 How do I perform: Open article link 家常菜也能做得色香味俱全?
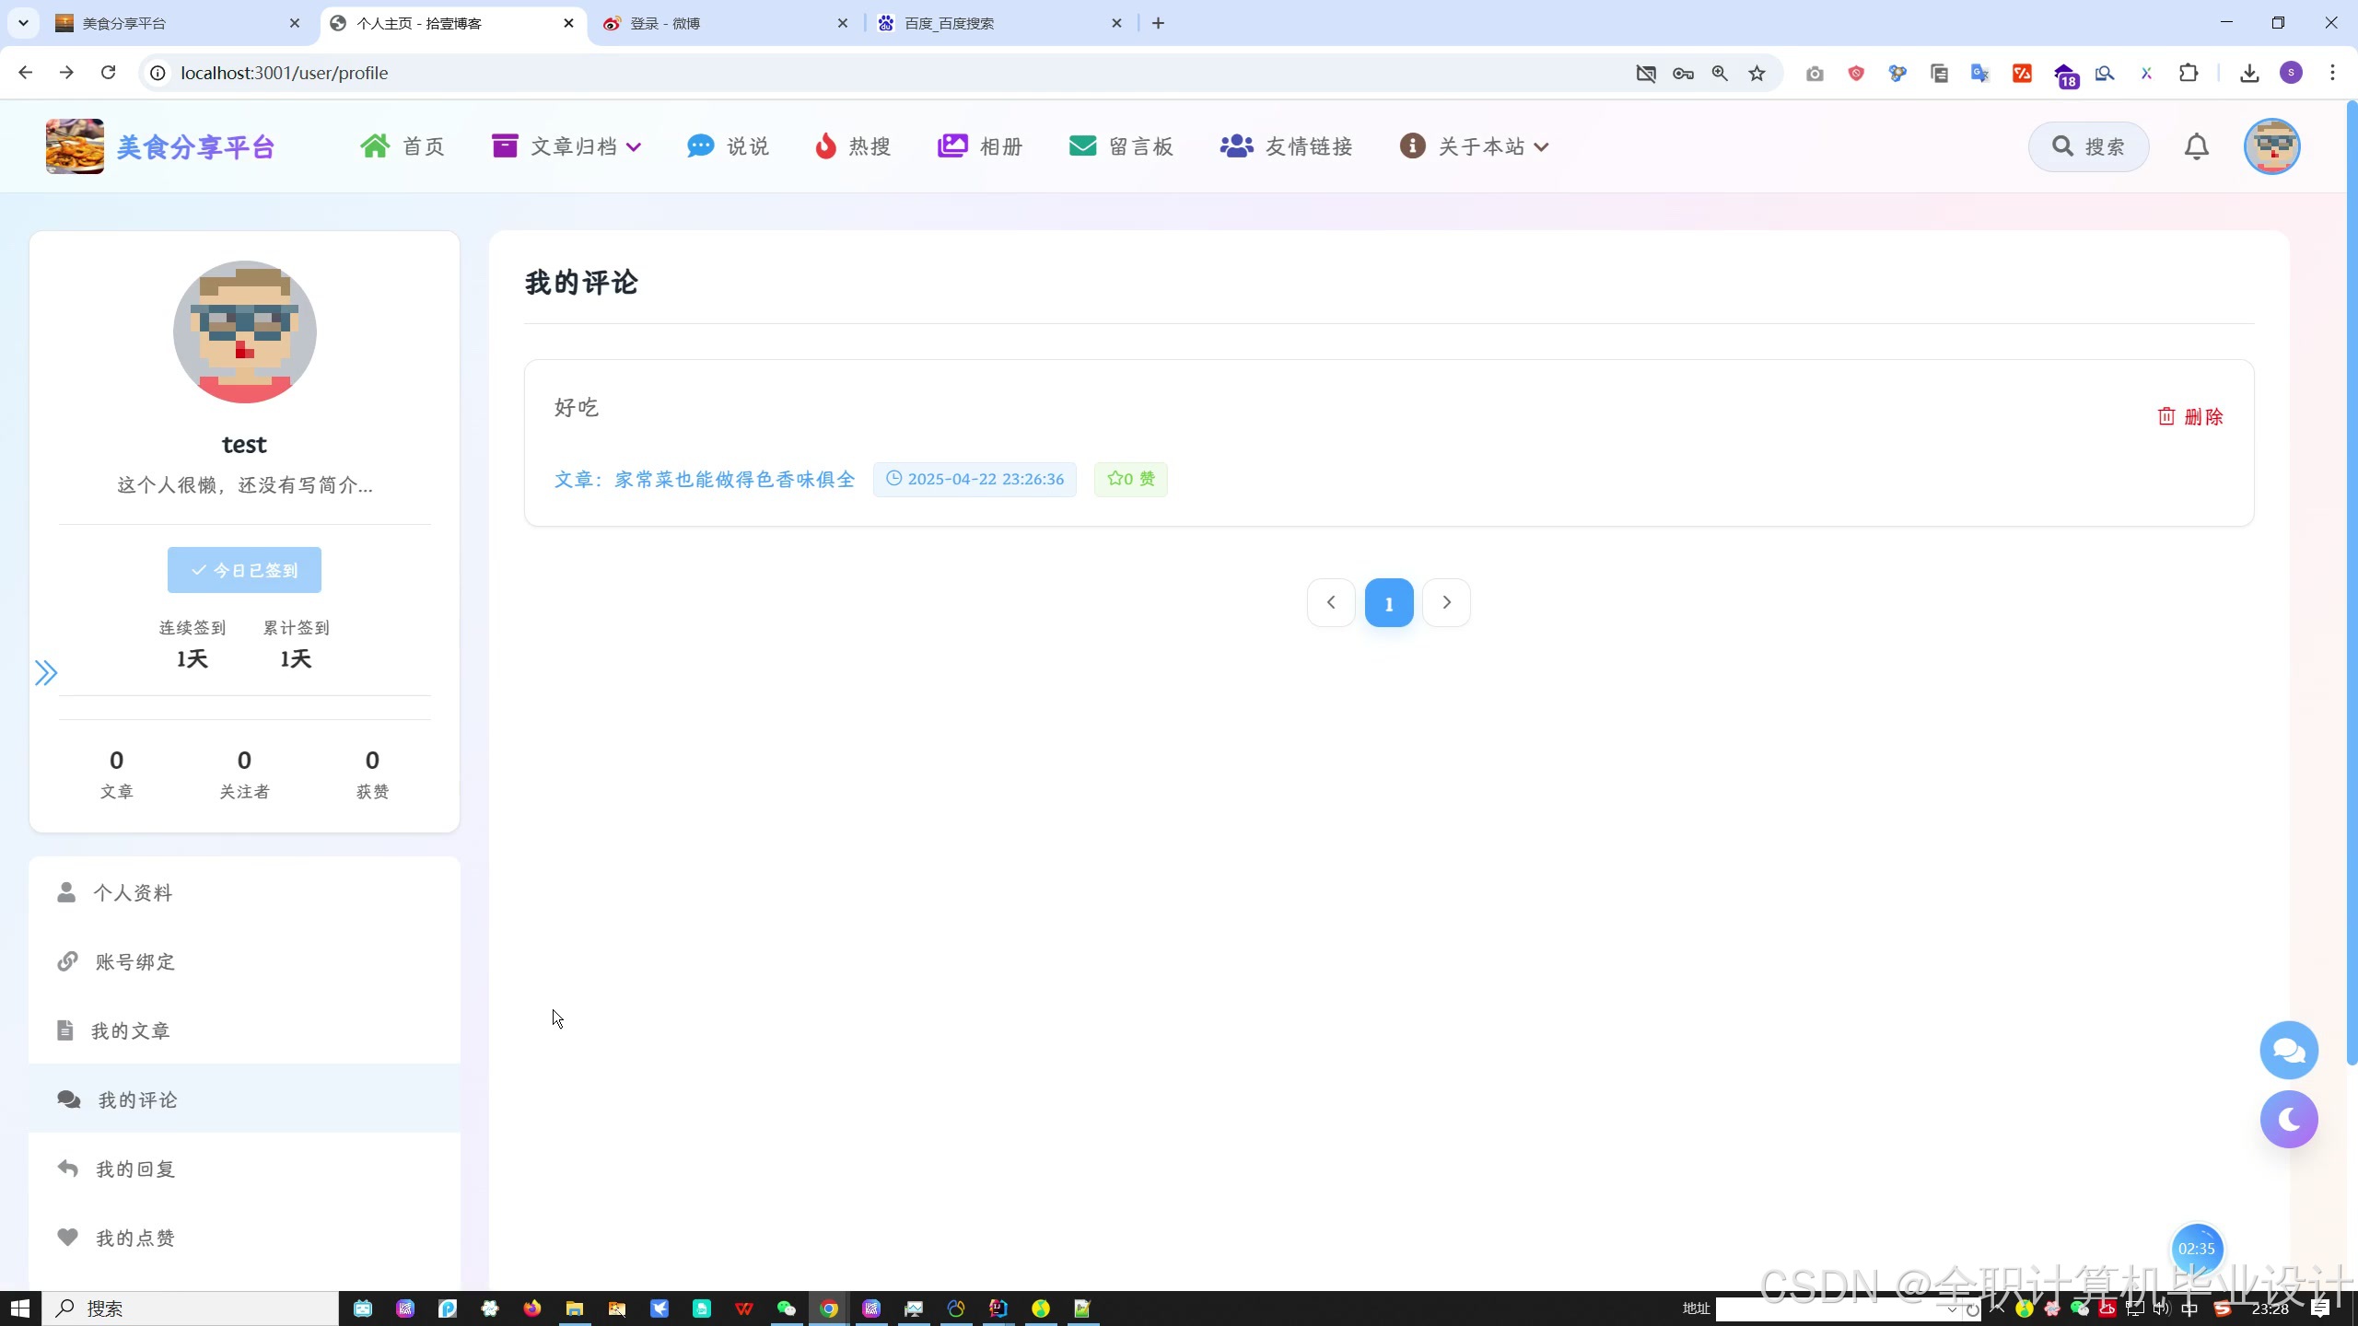705,480
